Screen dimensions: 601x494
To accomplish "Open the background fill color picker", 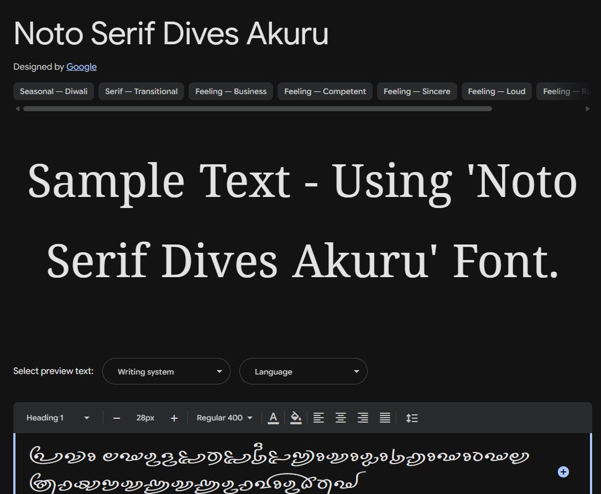I will click(295, 418).
